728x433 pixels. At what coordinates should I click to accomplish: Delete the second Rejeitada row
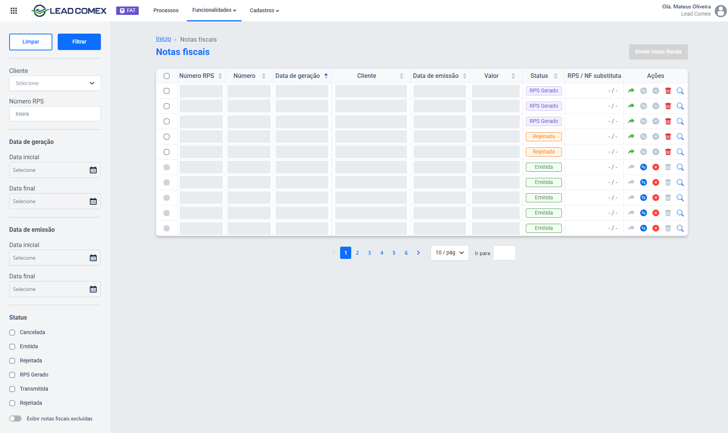point(668,152)
